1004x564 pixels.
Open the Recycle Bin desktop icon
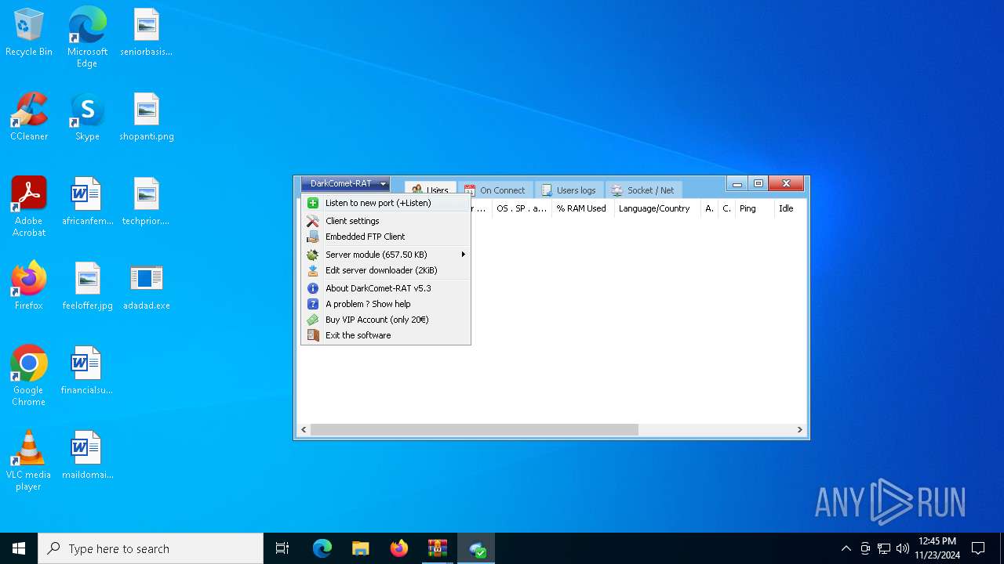pyautogui.click(x=29, y=32)
